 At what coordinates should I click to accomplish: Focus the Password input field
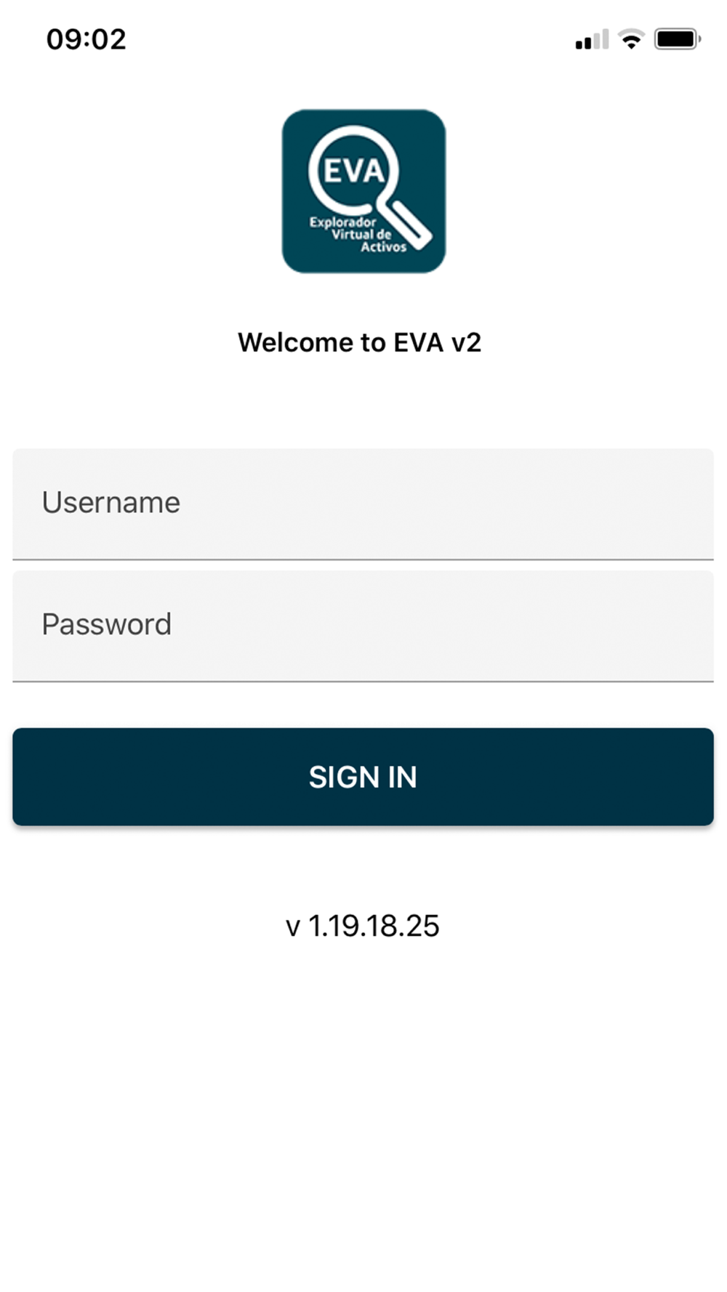[x=363, y=626]
